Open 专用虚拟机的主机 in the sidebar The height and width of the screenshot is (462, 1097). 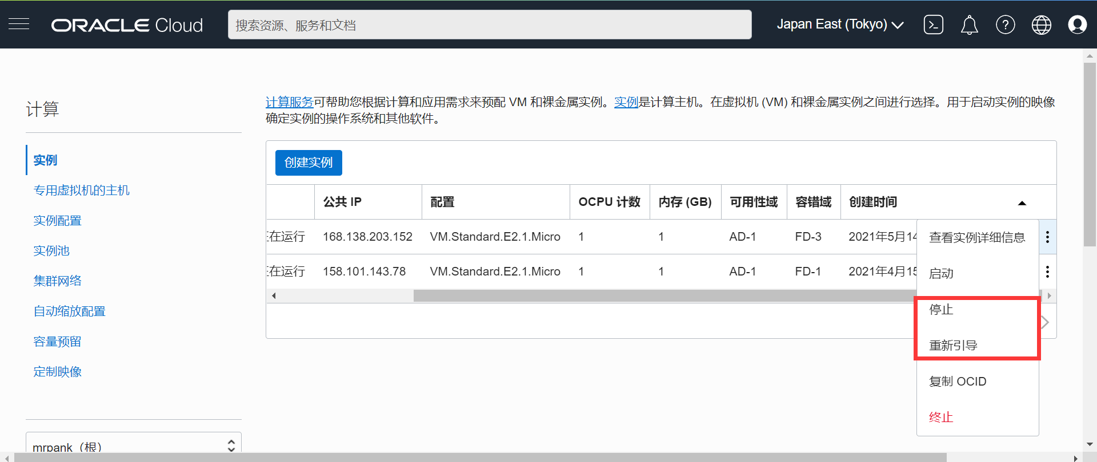click(81, 191)
